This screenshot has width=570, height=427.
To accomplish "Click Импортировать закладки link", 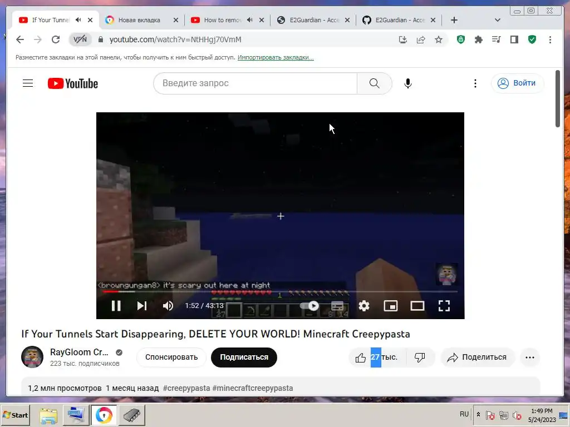I will (276, 57).
